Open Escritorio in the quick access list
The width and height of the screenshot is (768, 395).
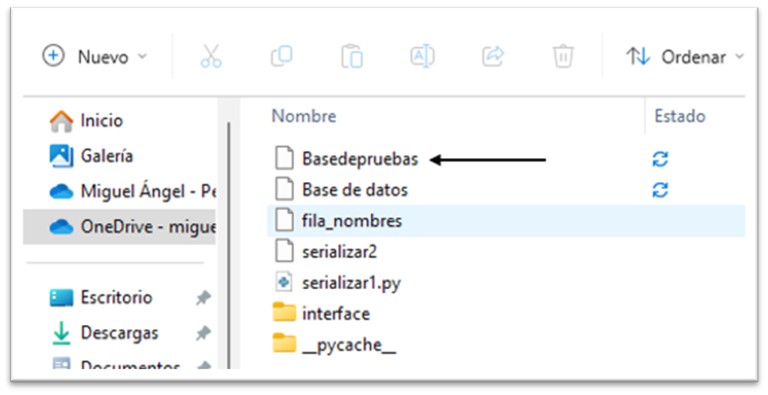[116, 297]
